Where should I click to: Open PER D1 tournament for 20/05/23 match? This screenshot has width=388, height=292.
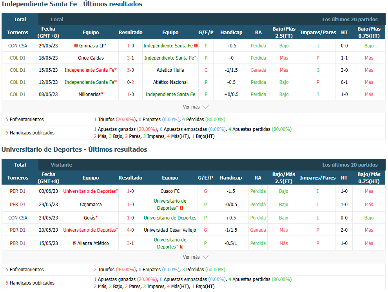[18, 230]
